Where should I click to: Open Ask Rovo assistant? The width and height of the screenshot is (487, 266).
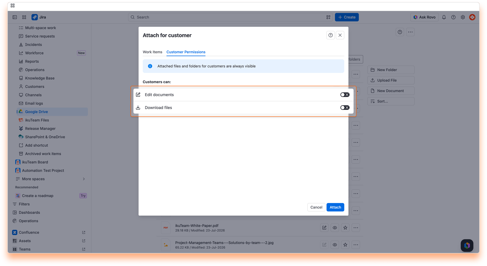[x=424, y=17]
